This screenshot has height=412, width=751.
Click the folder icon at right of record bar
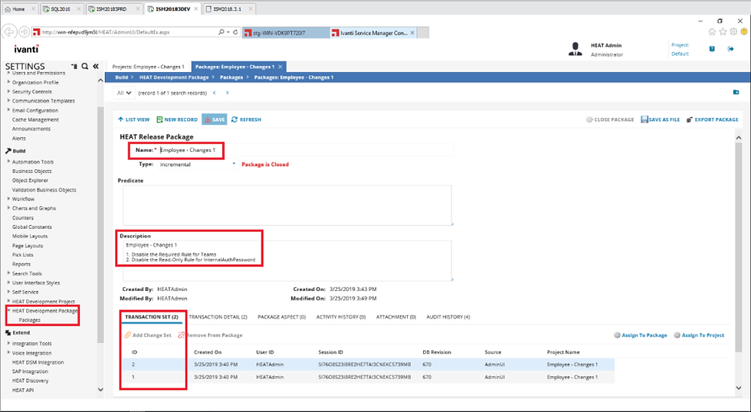click(x=736, y=93)
